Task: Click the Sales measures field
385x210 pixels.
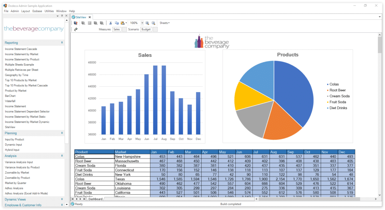Action: (x=117, y=29)
